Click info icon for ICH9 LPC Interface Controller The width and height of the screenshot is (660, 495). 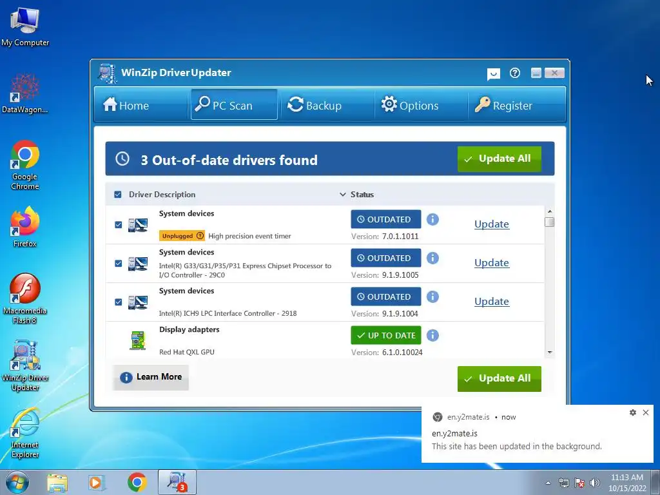click(x=432, y=296)
